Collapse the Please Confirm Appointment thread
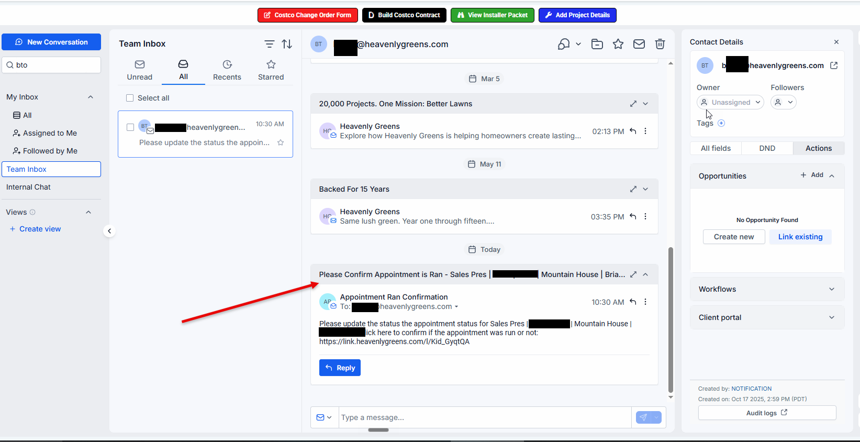The width and height of the screenshot is (860, 442). pyautogui.click(x=645, y=274)
